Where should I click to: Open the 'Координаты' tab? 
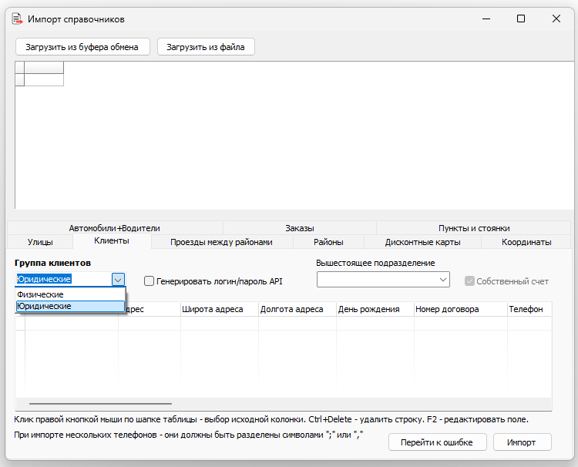tap(526, 242)
